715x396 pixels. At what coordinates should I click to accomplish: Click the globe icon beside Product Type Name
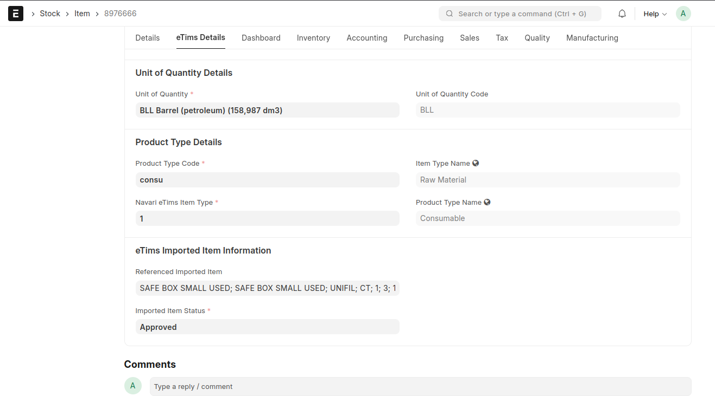(x=487, y=202)
